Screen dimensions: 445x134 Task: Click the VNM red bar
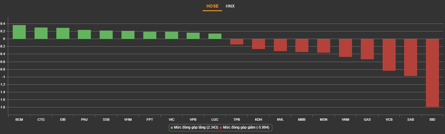click(x=345, y=48)
